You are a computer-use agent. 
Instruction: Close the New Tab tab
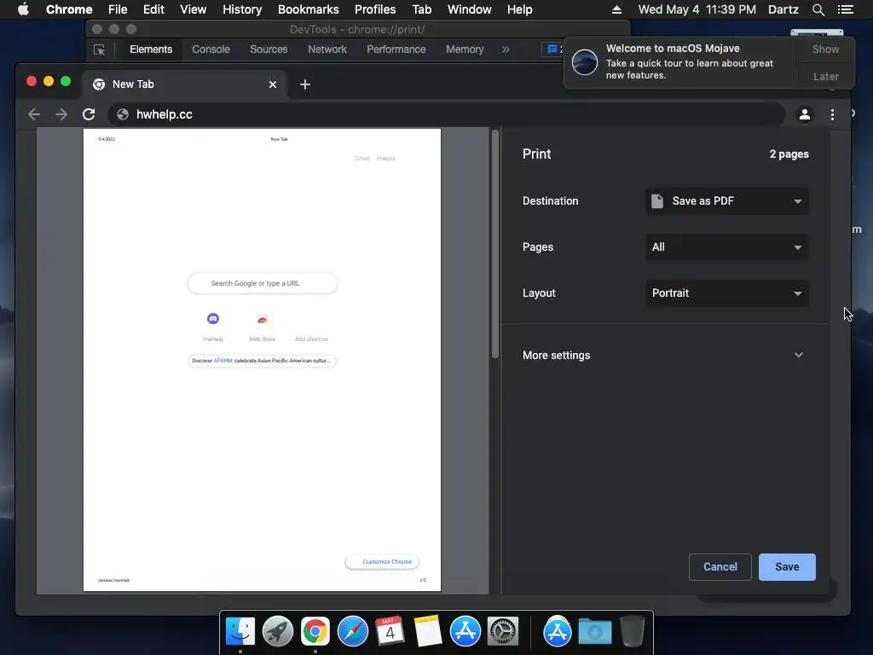[273, 84]
